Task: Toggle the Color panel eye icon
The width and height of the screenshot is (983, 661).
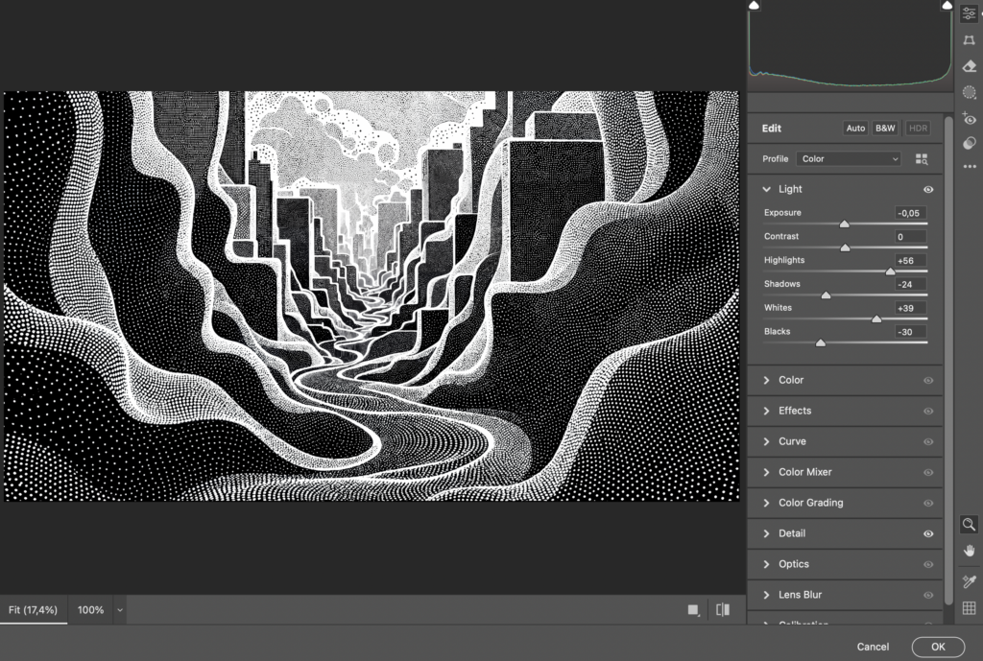Action: pos(927,381)
